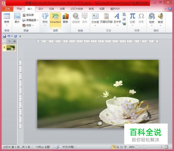
Task: Expand the 艺术字 dropdown arrow
Action: (117, 25)
